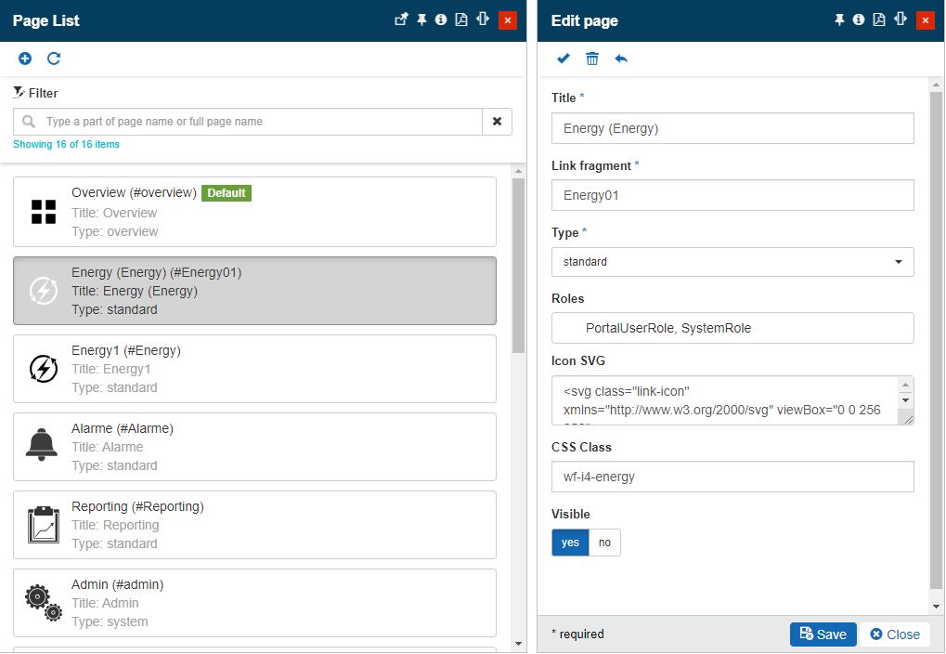
Task: Add a new page with plus icon
Action: [x=25, y=59]
